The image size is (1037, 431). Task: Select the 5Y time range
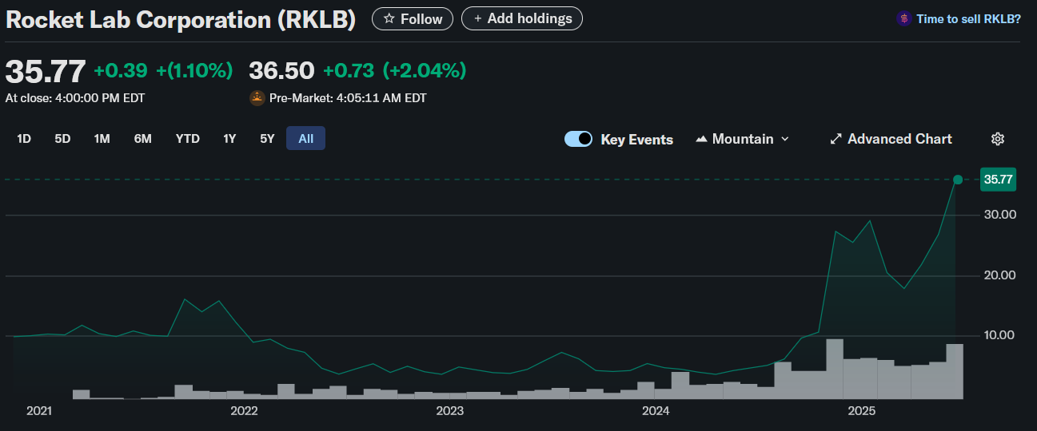(x=267, y=139)
